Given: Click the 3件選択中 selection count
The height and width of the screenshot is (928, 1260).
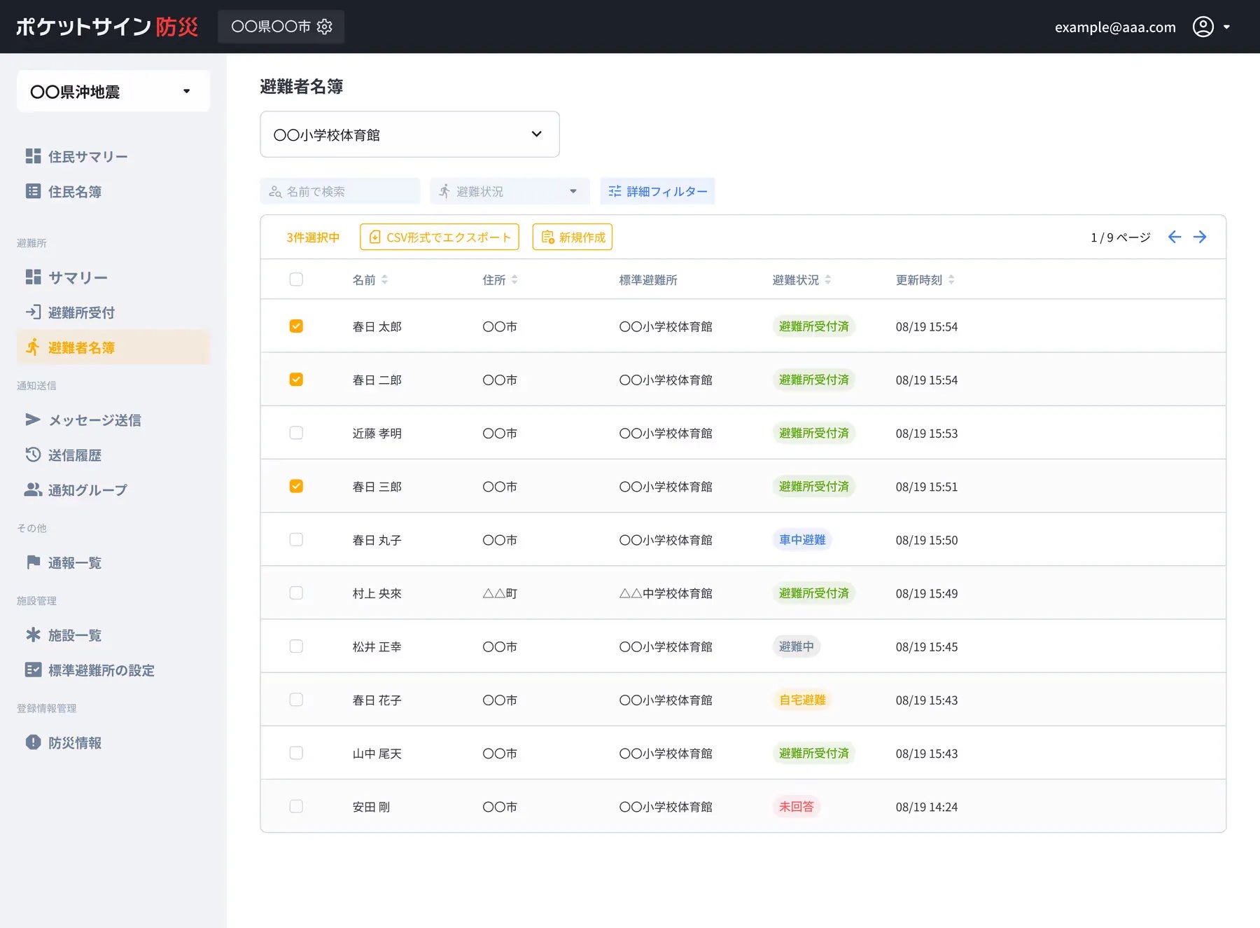Looking at the screenshot, I should tap(313, 237).
